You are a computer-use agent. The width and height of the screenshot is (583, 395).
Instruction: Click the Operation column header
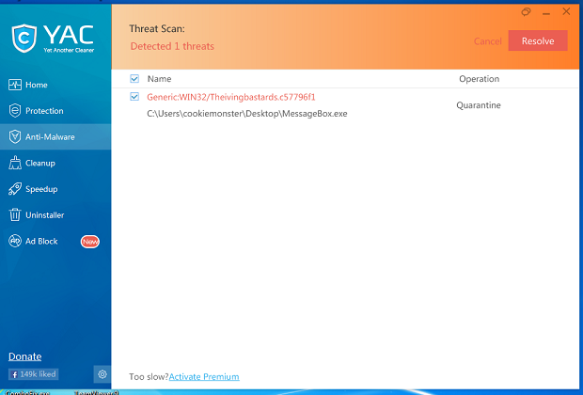(479, 79)
